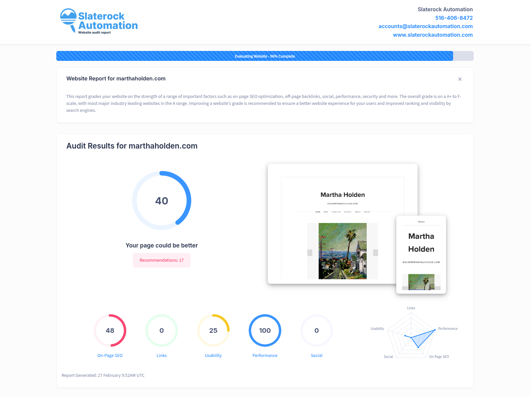
Task: Open the mobile site screenshot preview
Action: (421, 254)
